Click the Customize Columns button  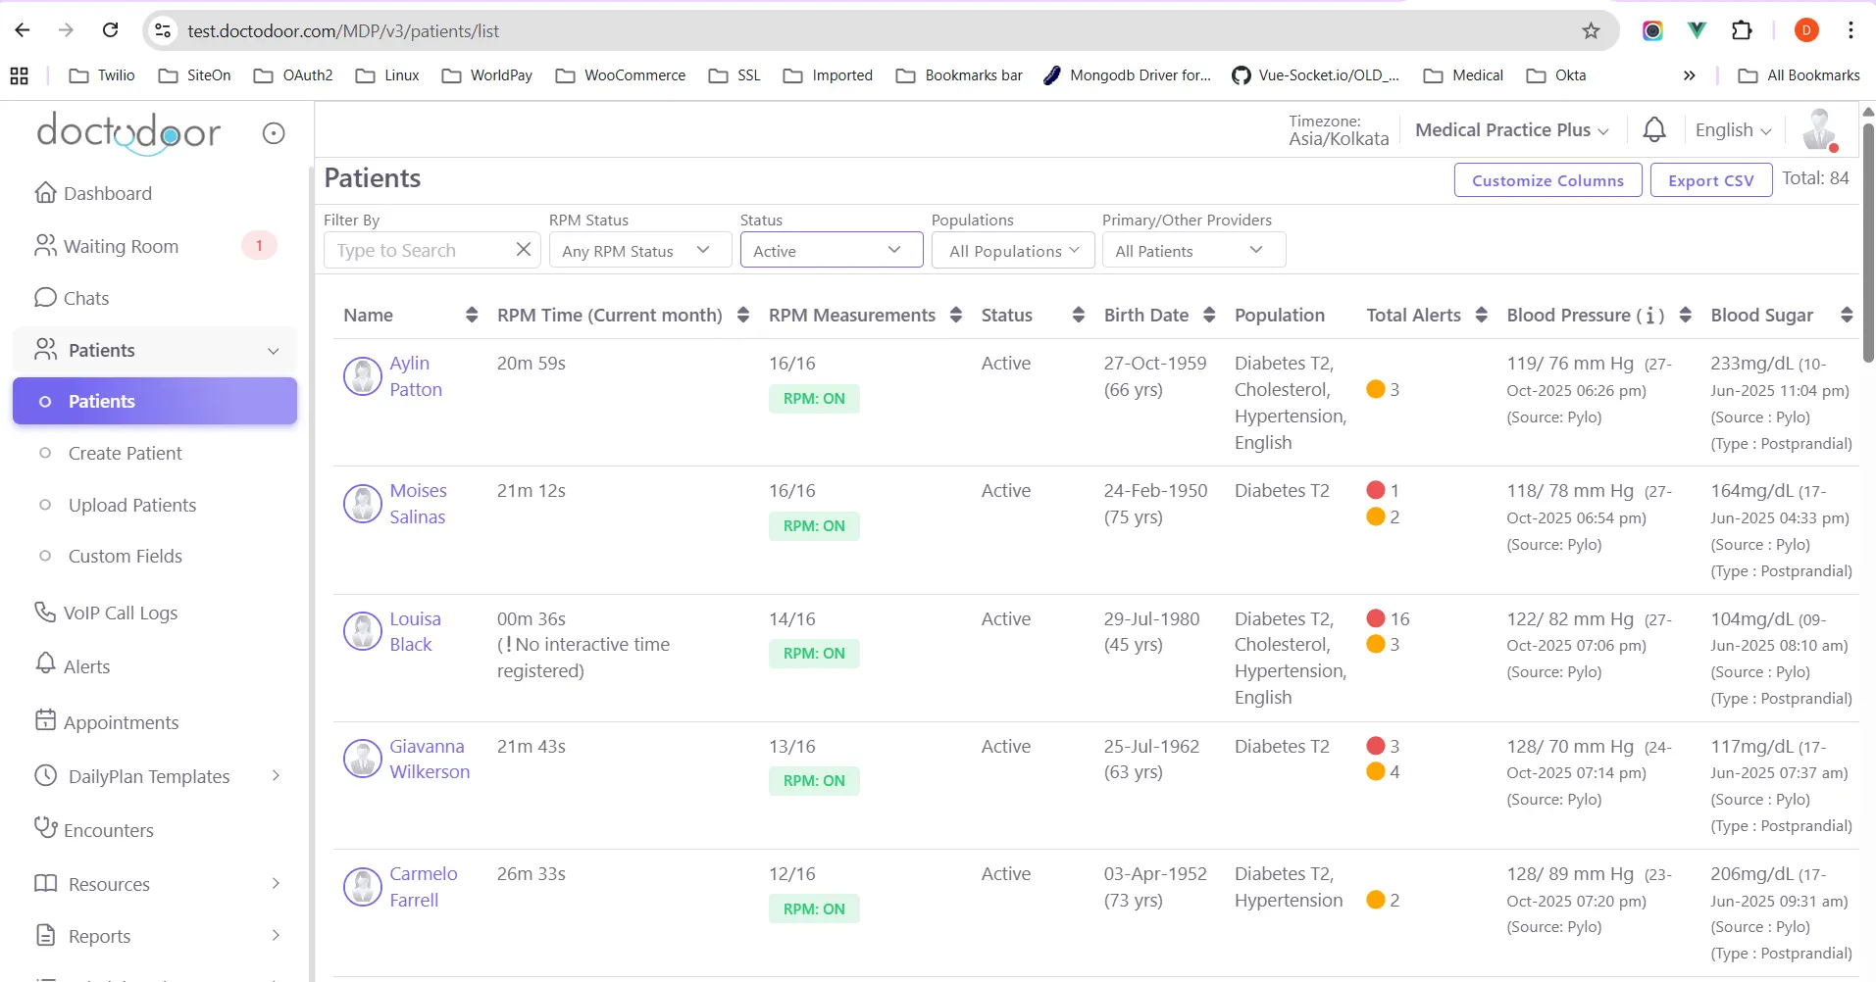coord(1547,180)
